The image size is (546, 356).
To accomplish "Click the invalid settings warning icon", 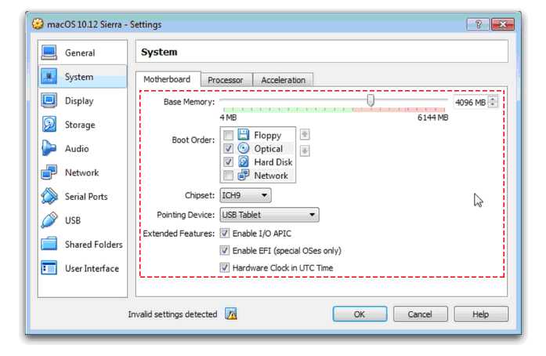I will (x=231, y=314).
